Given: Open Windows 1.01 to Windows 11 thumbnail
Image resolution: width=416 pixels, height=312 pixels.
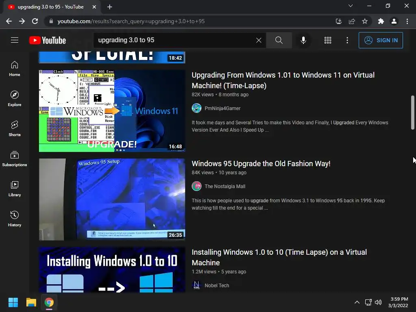Looking at the screenshot, I should click(112, 111).
